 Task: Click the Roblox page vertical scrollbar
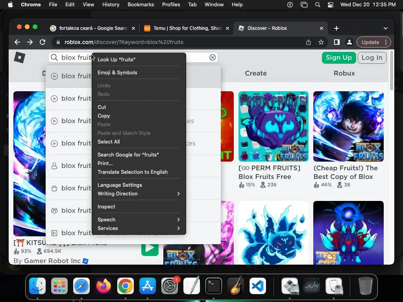pos(392,71)
